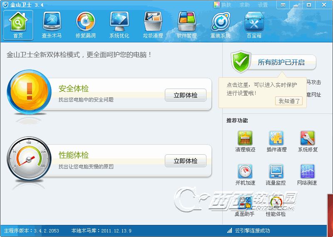The height and width of the screenshot is (237, 333).
Task: Open the title bar dropdown menu button
Action: (x=283, y=5)
